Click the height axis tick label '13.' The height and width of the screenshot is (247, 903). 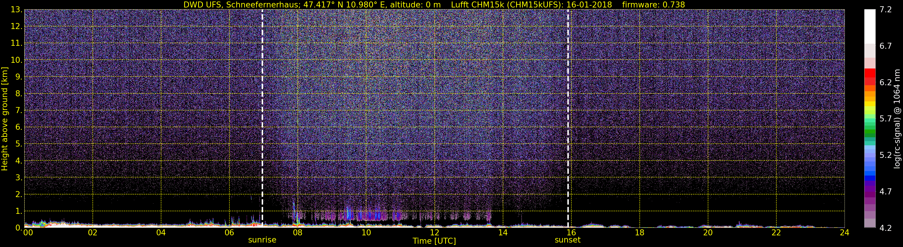(16, 10)
